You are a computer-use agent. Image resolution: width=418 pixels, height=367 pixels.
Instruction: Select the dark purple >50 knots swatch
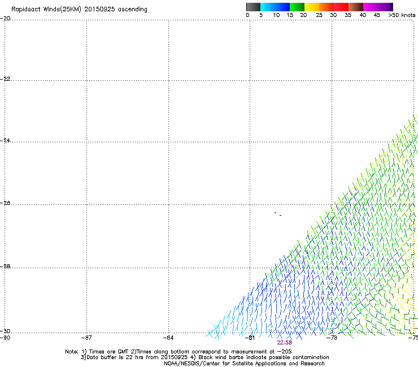pyautogui.click(x=391, y=7)
